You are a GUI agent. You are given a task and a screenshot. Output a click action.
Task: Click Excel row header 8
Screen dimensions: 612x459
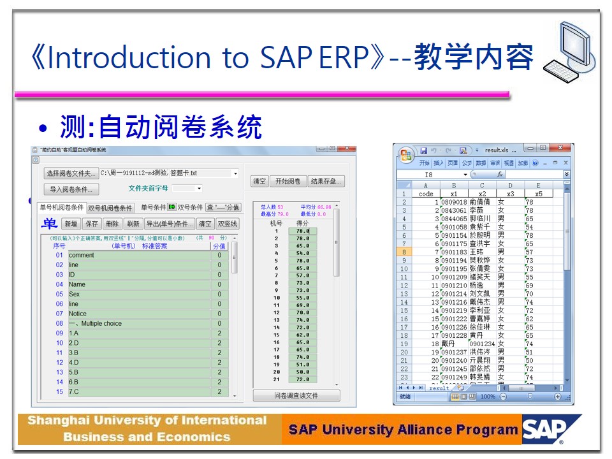click(x=404, y=252)
